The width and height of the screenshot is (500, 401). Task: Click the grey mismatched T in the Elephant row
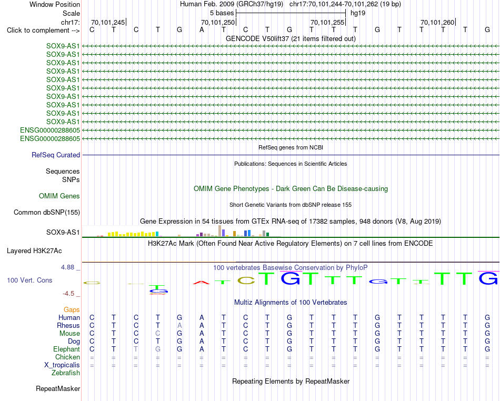(x=136, y=349)
